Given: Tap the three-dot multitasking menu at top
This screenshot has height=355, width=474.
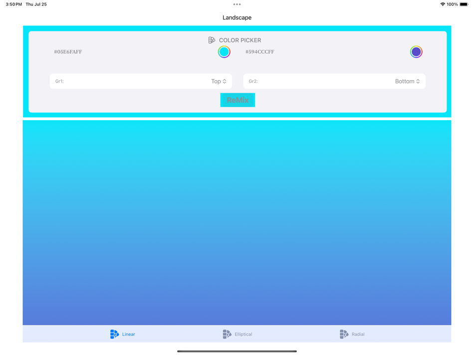Looking at the screenshot, I should pos(237,4).
